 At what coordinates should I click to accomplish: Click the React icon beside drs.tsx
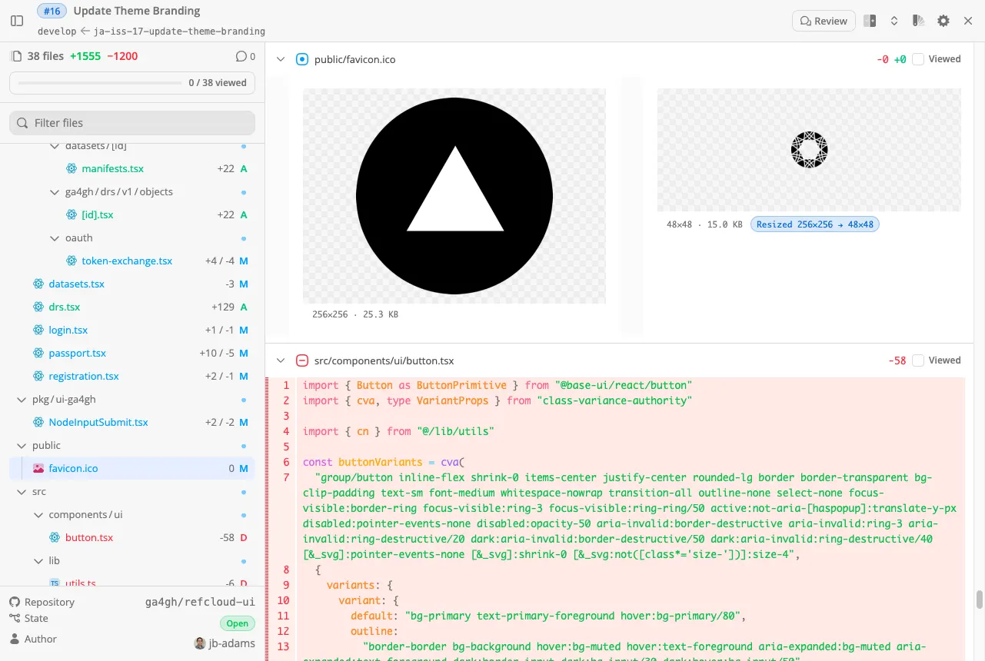click(38, 307)
